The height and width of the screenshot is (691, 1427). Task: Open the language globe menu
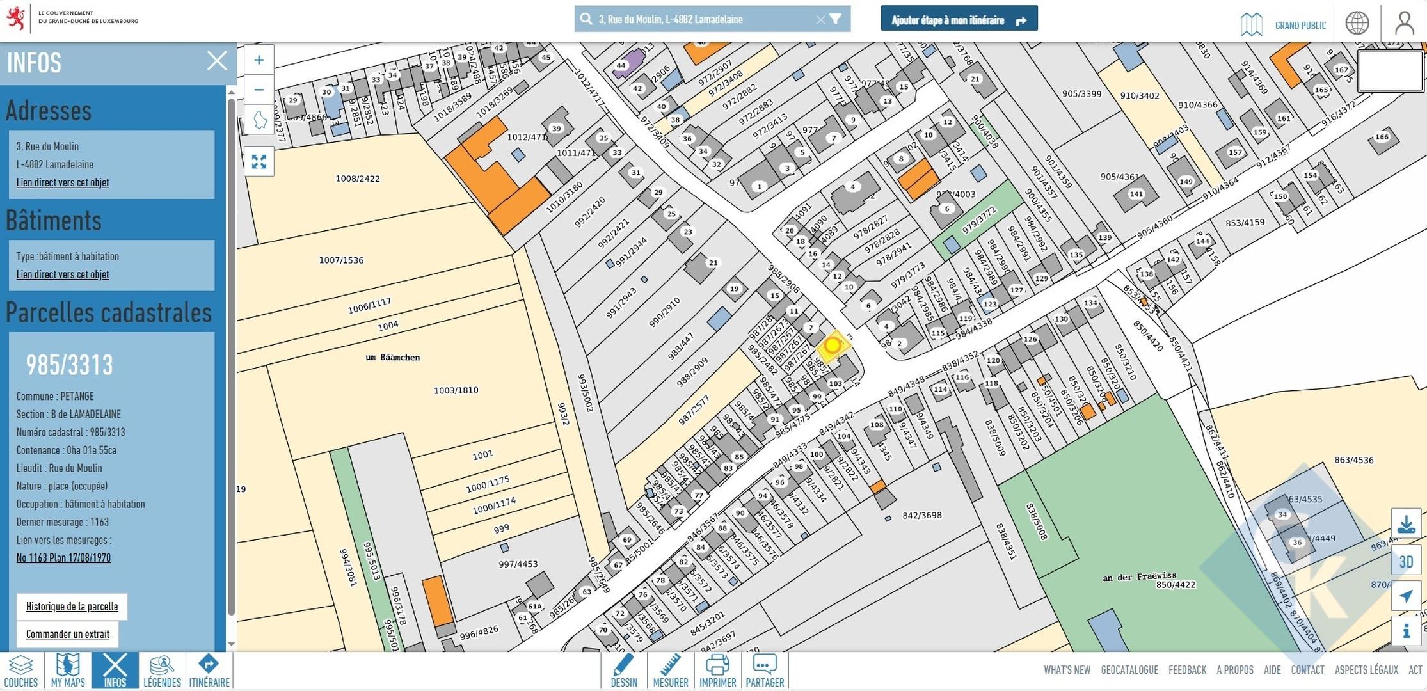[x=1357, y=23]
